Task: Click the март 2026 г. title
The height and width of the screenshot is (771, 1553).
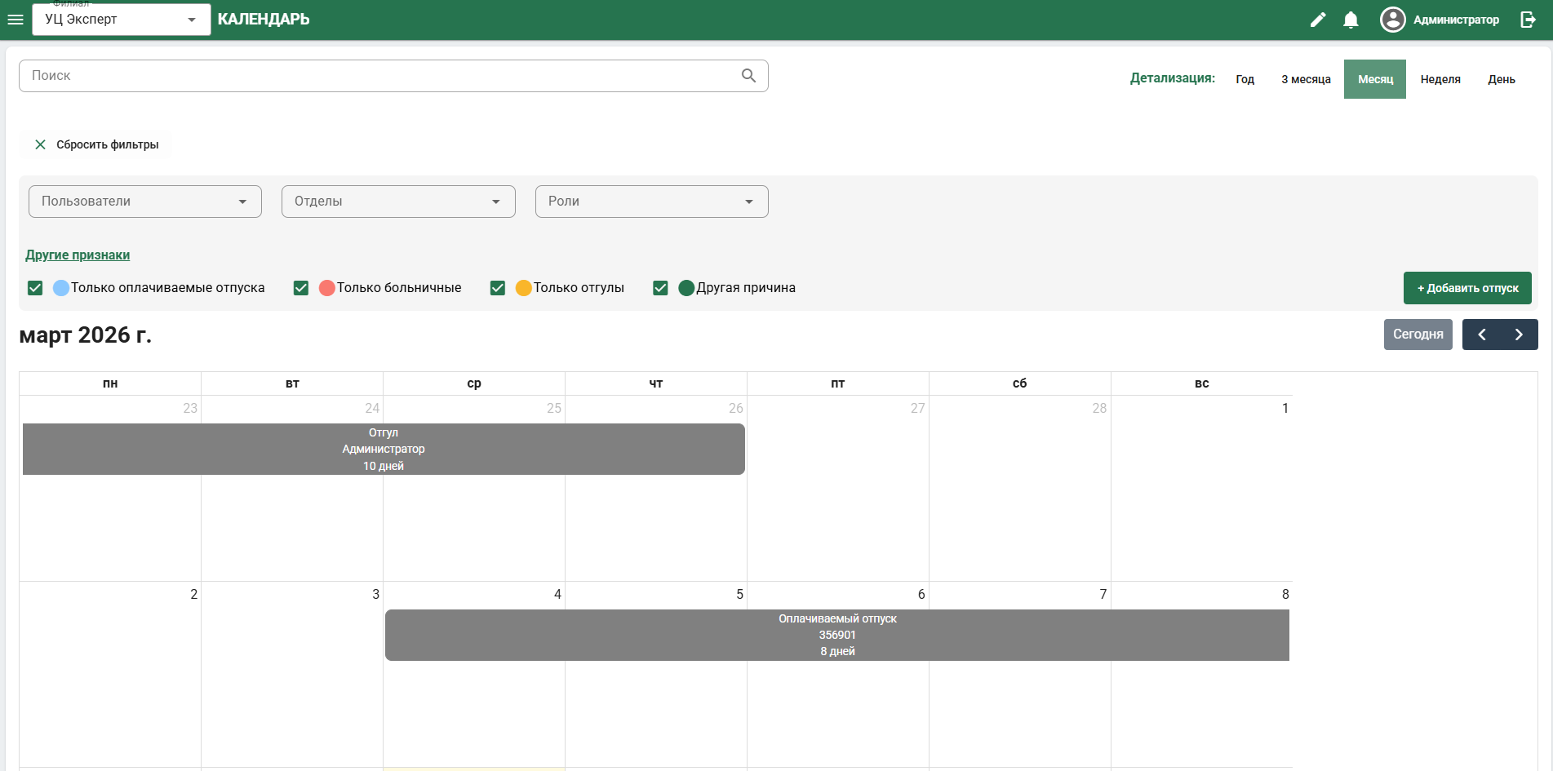Action: 86,335
